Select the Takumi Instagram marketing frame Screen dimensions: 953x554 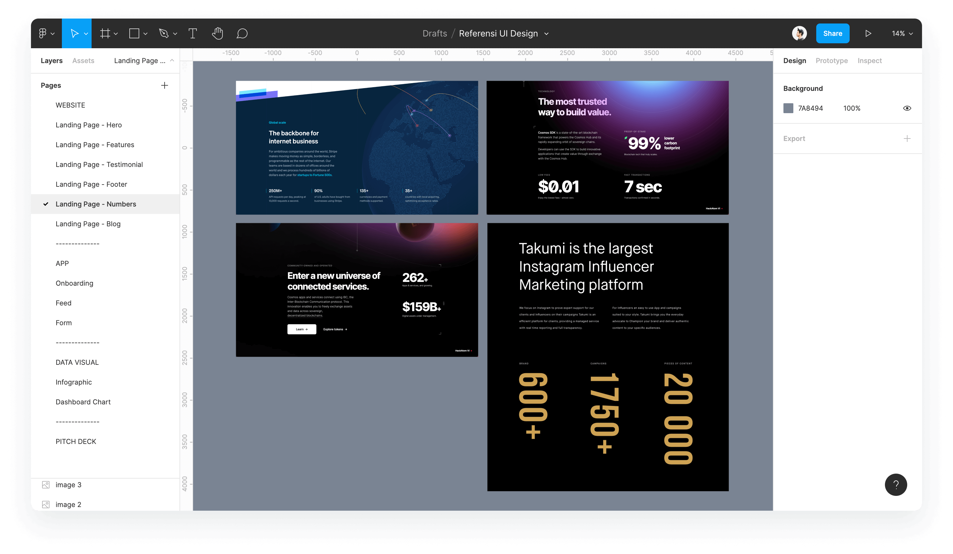pos(608,357)
